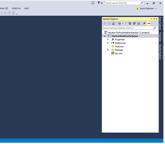Click the solution file icon

106,33
